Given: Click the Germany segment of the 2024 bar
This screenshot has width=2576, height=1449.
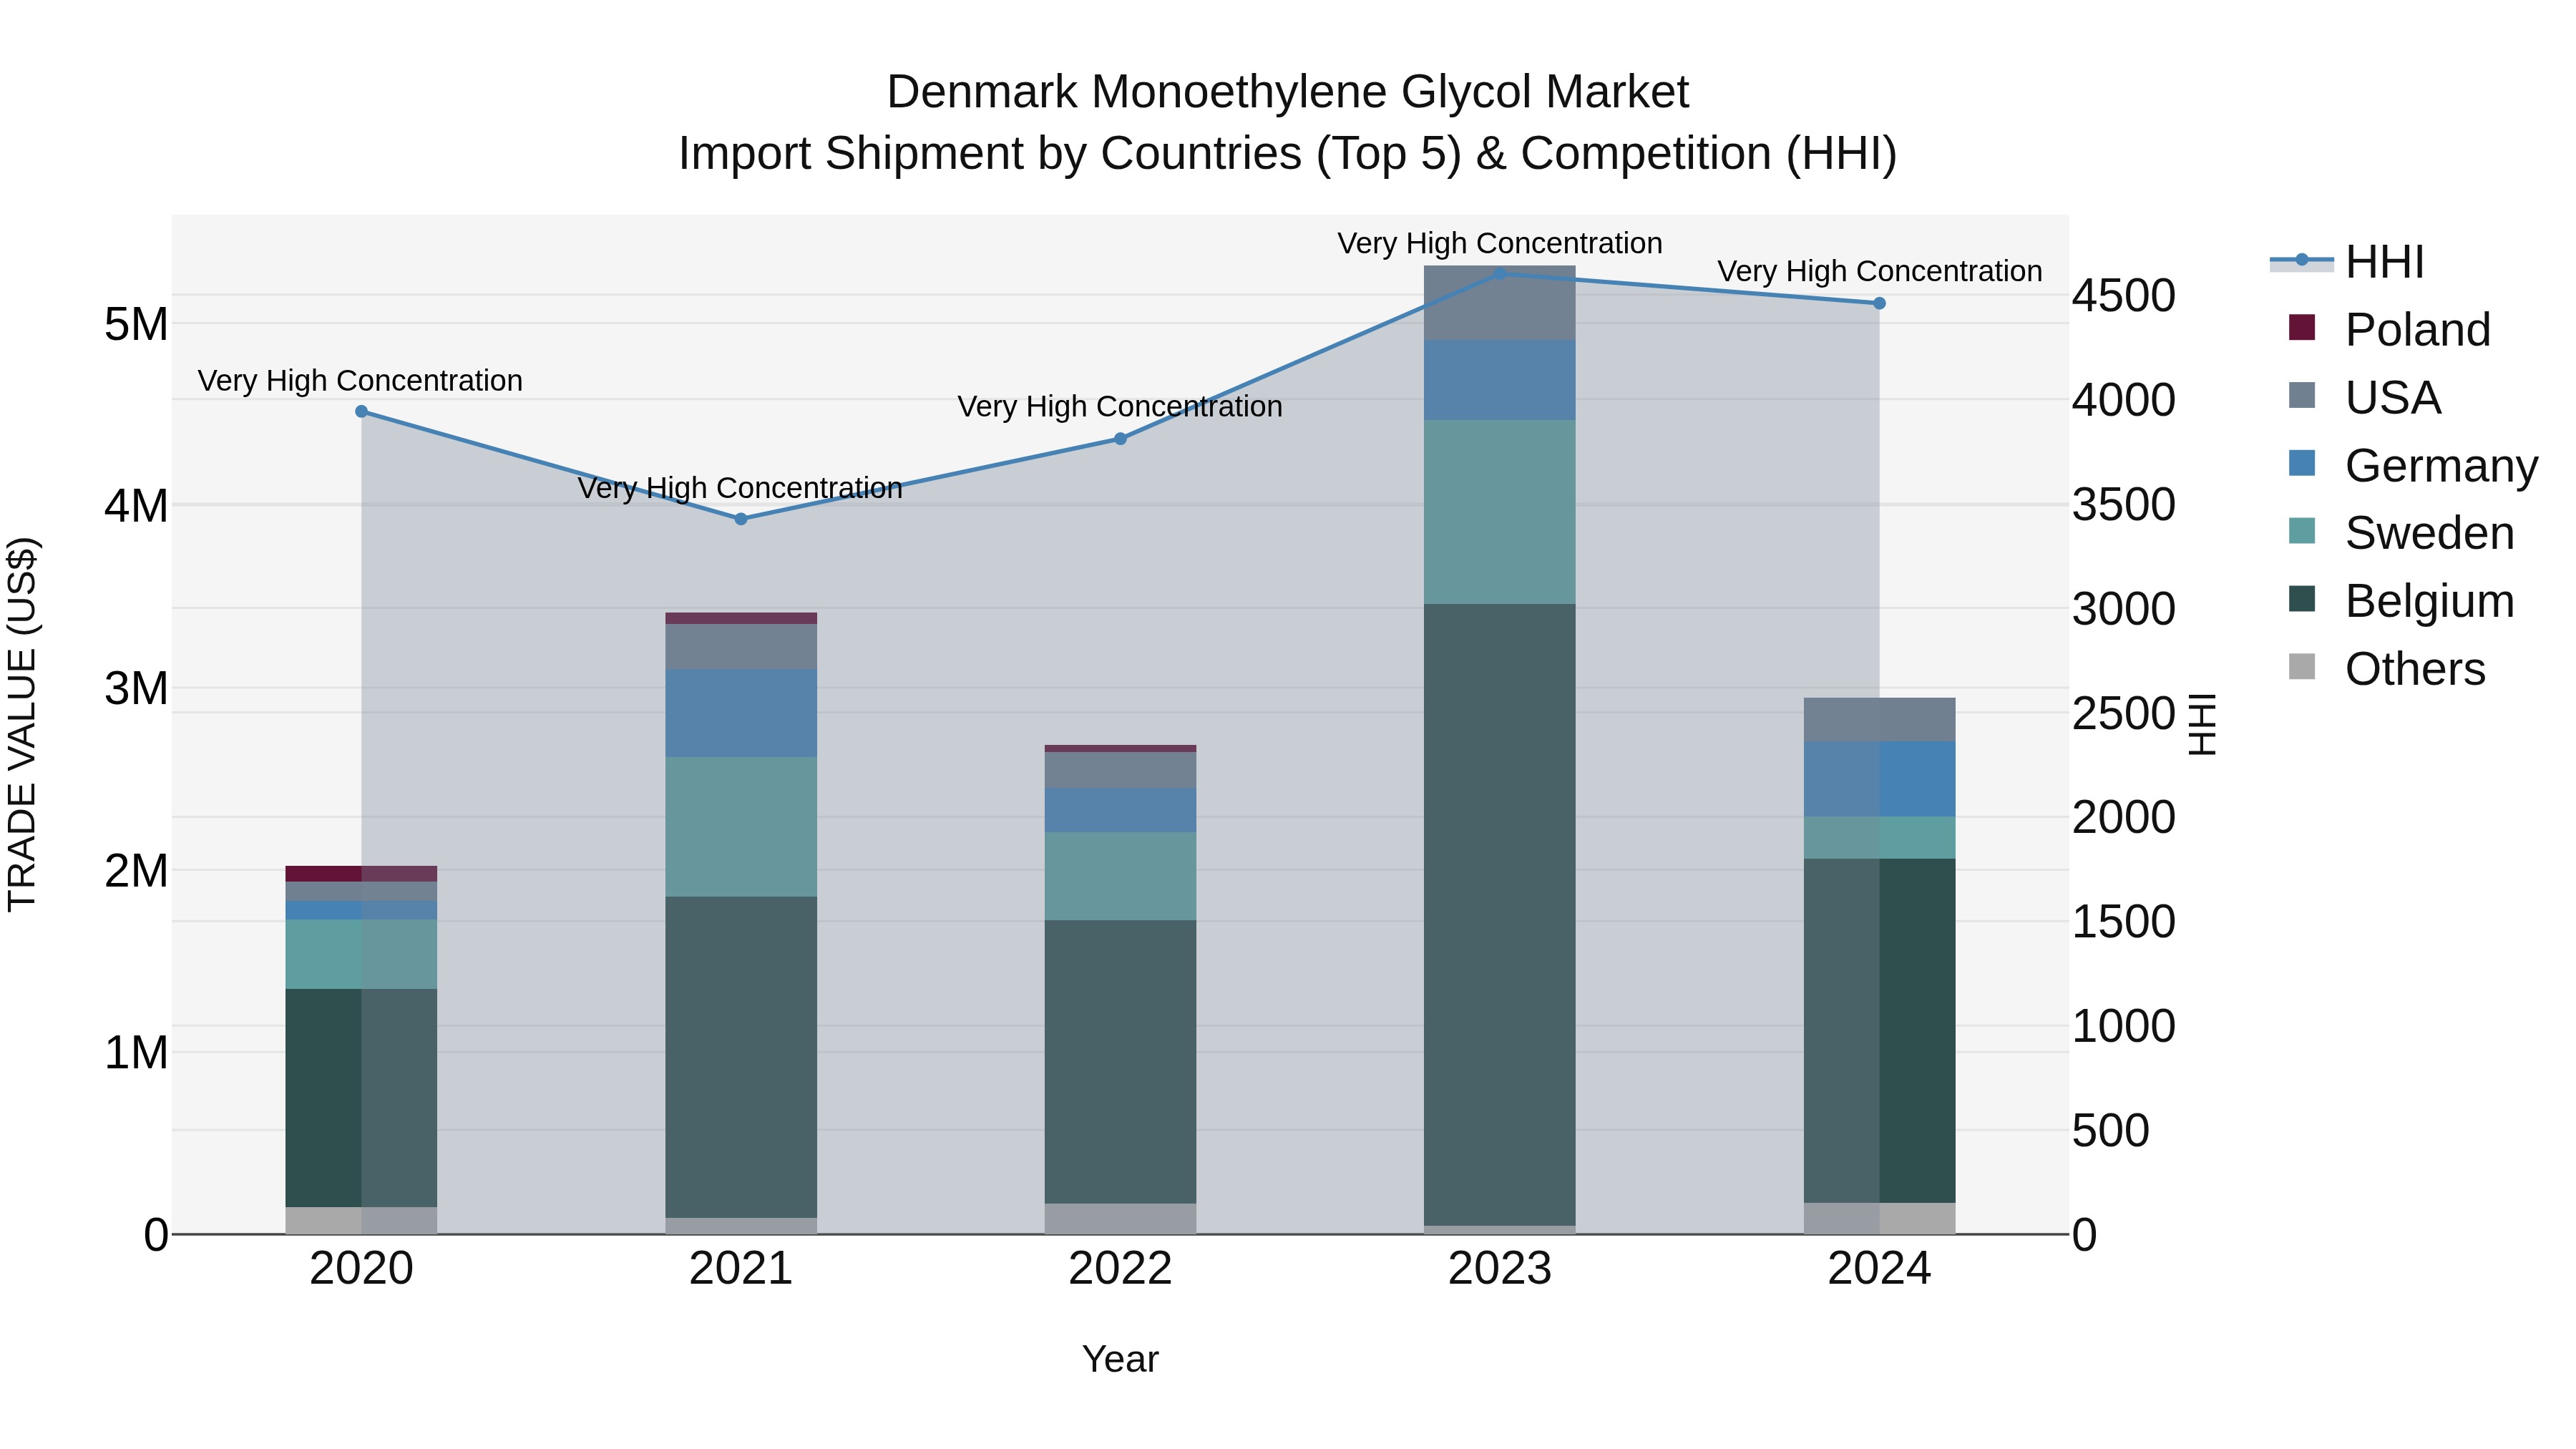Looking at the screenshot, I should (1880, 779).
